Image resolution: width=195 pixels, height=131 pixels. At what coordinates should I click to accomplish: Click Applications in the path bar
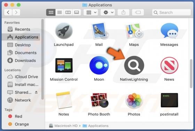coord(95,126)
